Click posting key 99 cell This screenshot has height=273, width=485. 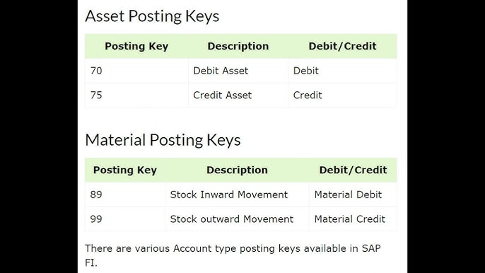pos(125,219)
